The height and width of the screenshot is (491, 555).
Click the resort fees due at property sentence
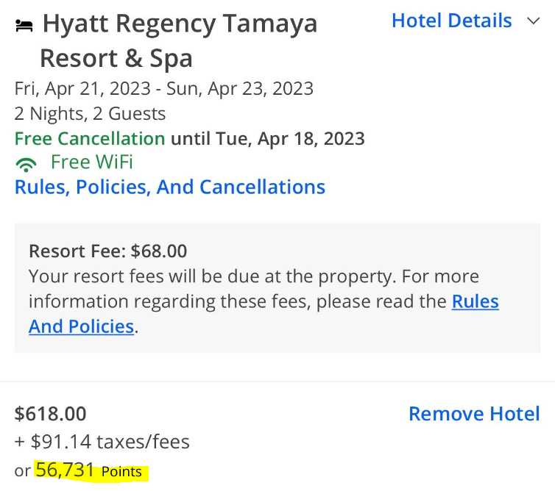tap(212, 276)
